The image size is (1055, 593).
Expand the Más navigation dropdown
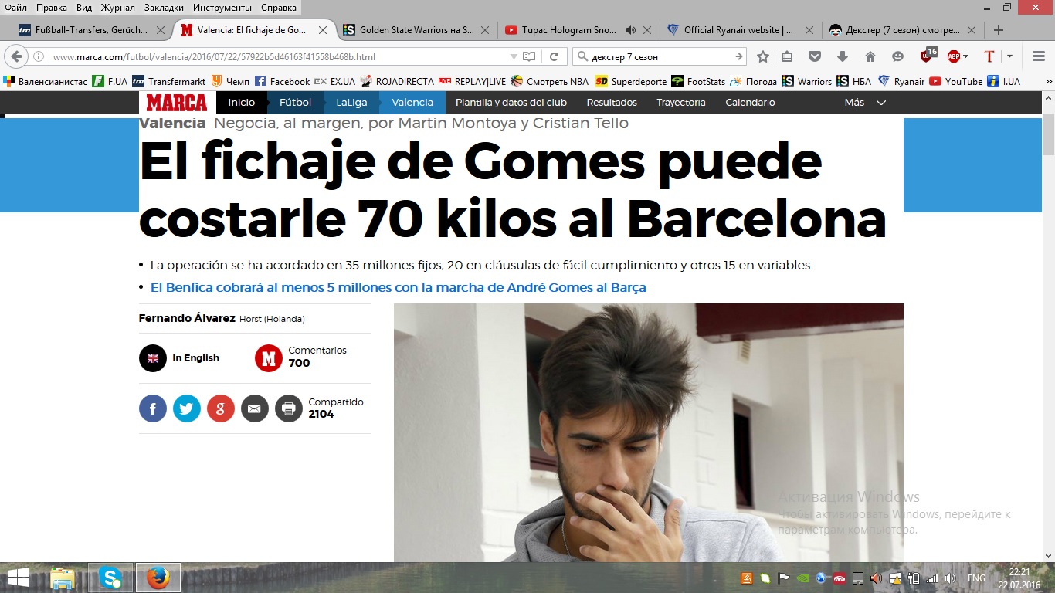(865, 102)
